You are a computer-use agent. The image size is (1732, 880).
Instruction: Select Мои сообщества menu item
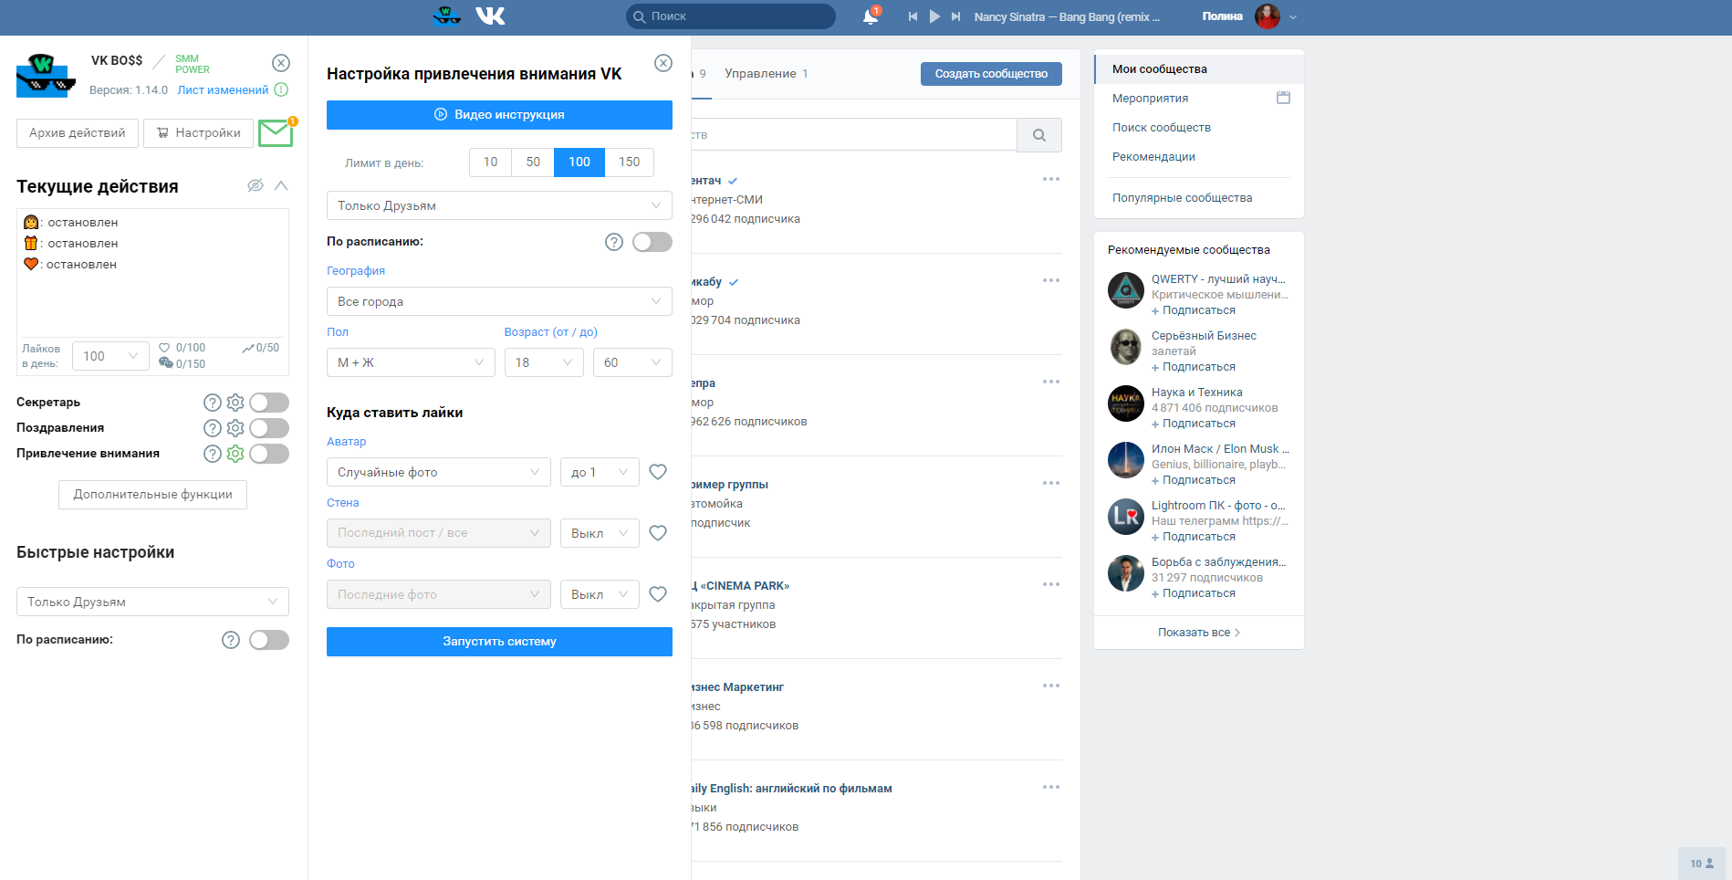1199,69
